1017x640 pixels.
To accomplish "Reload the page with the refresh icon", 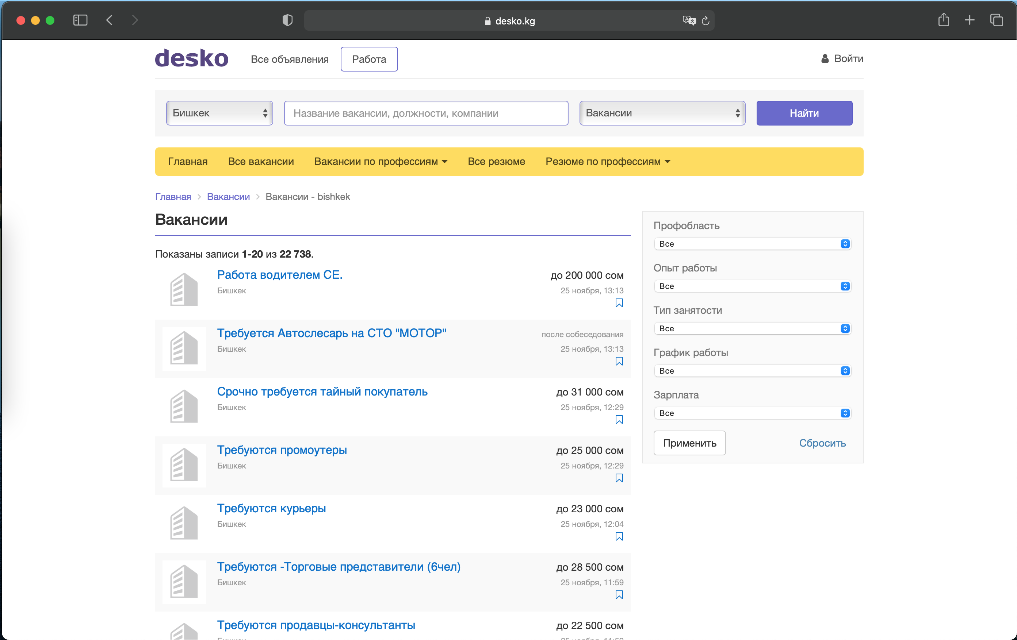I will [705, 21].
